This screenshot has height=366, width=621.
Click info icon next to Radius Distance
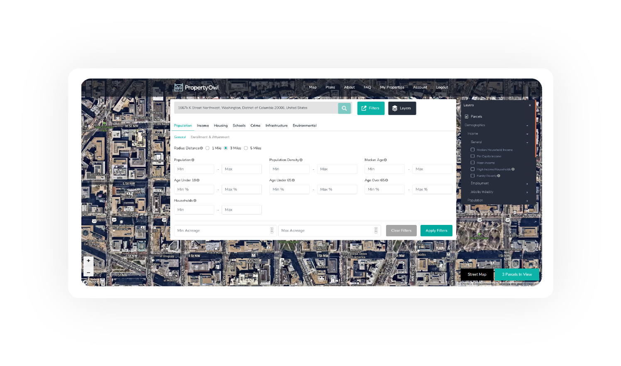202,148
